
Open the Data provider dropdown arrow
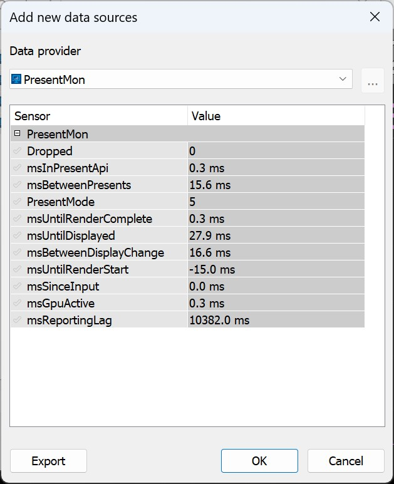click(x=343, y=79)
